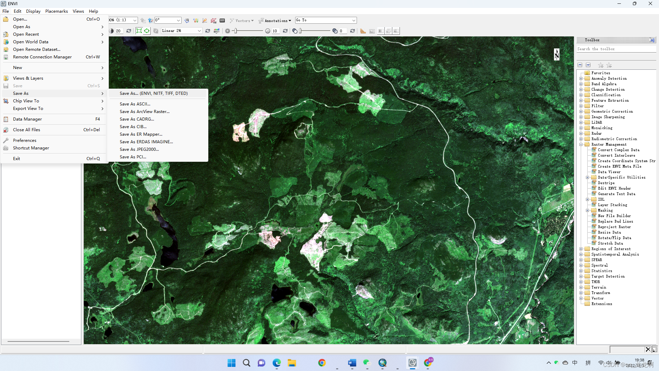The image size is (659, 371).
Task: Choose Save As ERDAS IMAGINE
Action: tap(146, 142)
